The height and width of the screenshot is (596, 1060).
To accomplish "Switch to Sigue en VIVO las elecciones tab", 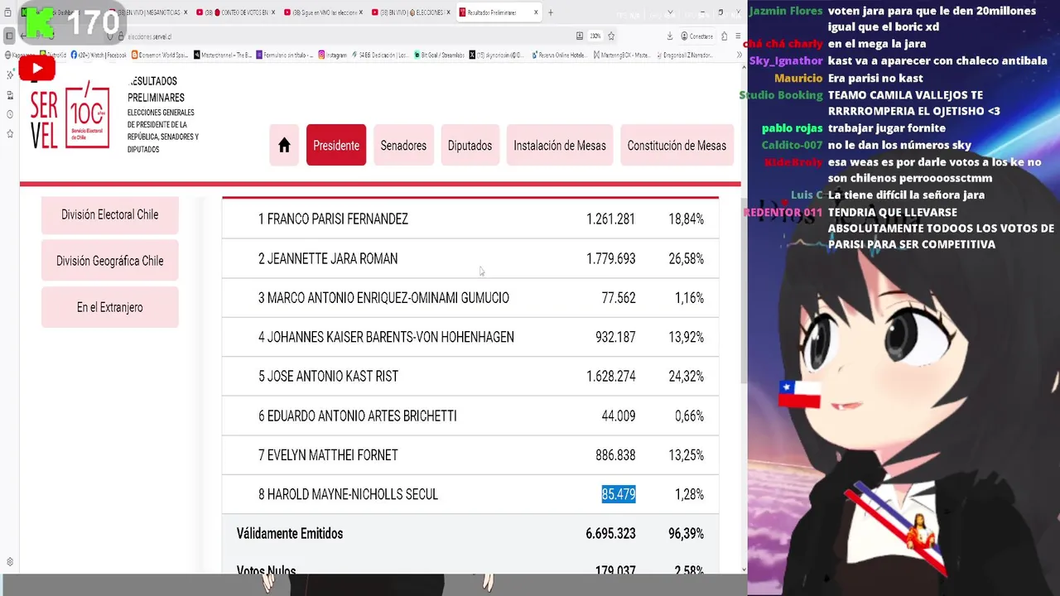I will [x=324, y=12].
